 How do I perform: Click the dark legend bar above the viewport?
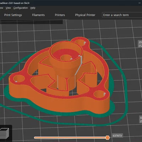[x=31, y=22]
